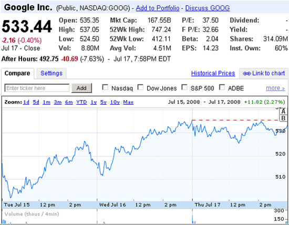Click the more » comparison link
The width and height of the screenshot is (289, 225).
275,88
